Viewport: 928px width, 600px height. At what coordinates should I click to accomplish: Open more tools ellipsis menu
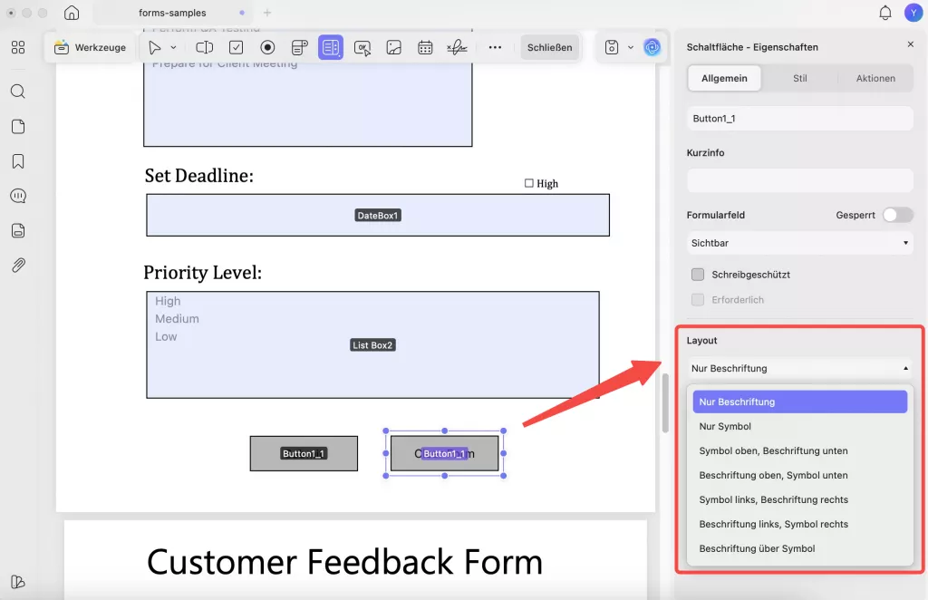tap(496, 47)
